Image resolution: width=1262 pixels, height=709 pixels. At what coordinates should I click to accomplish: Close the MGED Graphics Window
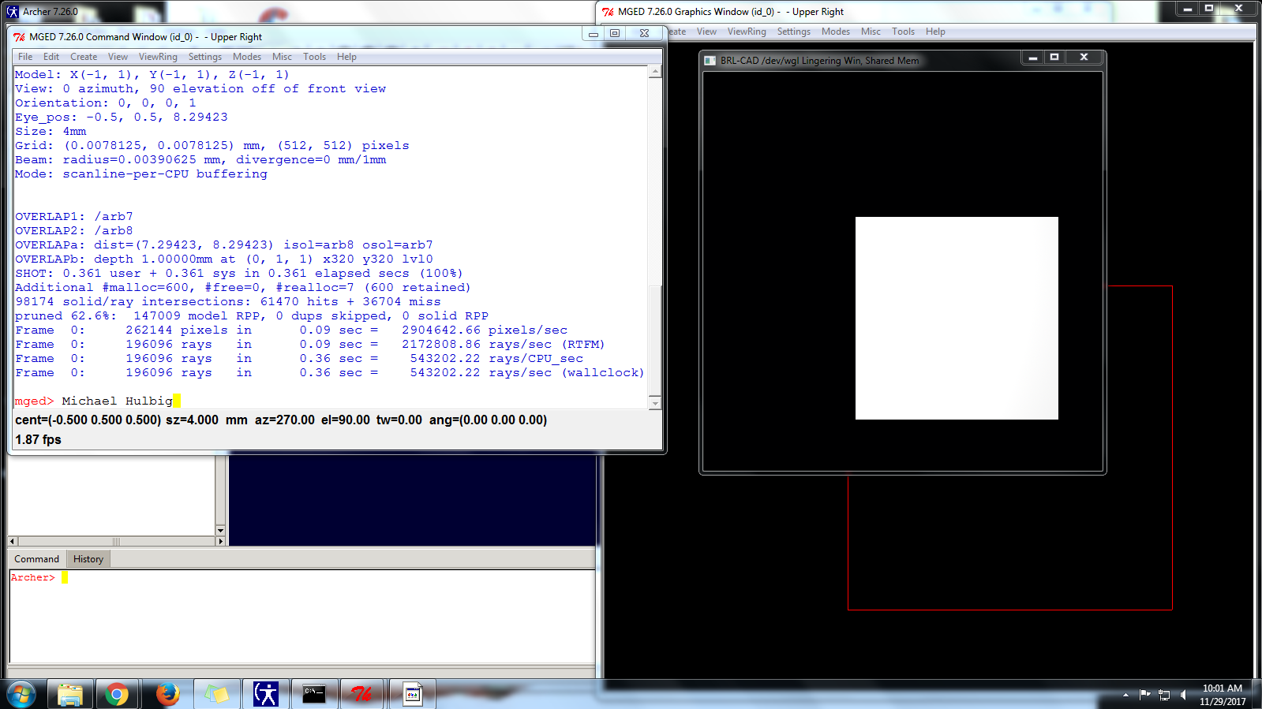coord(1238,9)
